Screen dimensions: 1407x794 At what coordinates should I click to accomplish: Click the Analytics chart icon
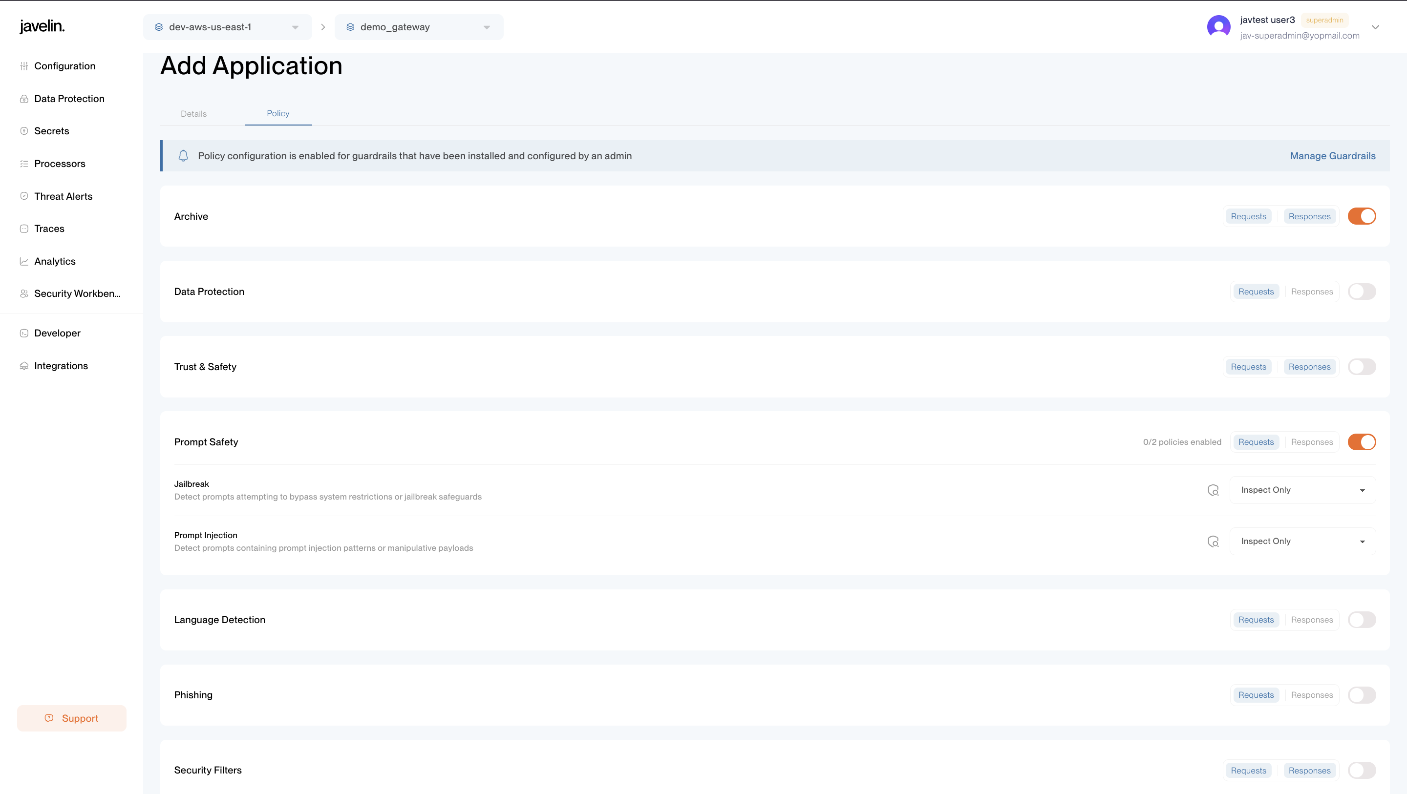pyautogui.click(x=24, y=262)
